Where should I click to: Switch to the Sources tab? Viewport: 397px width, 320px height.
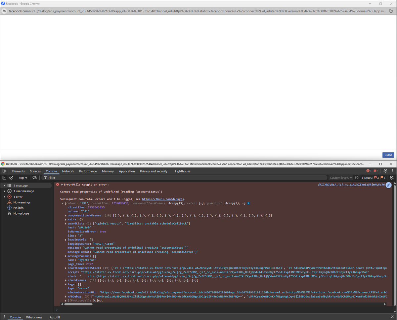tap(35, 171)
